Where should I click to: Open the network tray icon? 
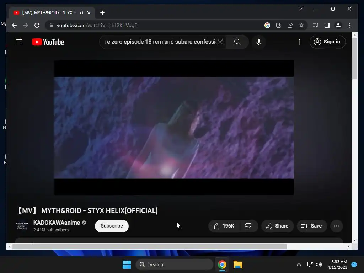[310, 264]
